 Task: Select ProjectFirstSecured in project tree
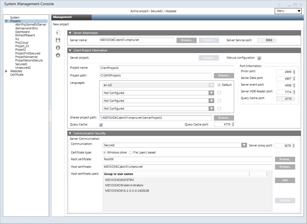pos(28,53)
